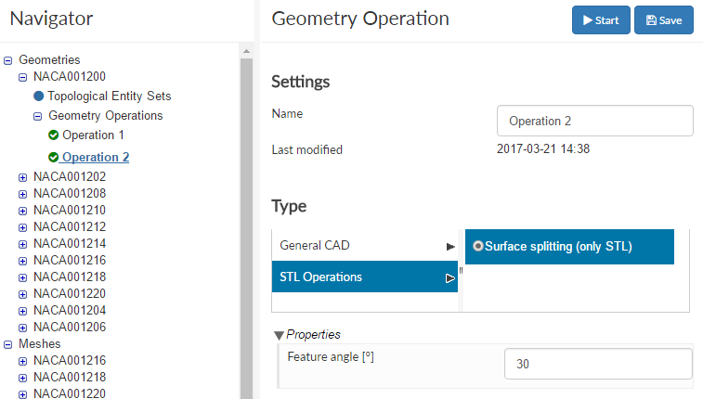The image size is (703, 399).
Task: Click the Feature angle input field
Action: tap(598, 365)
